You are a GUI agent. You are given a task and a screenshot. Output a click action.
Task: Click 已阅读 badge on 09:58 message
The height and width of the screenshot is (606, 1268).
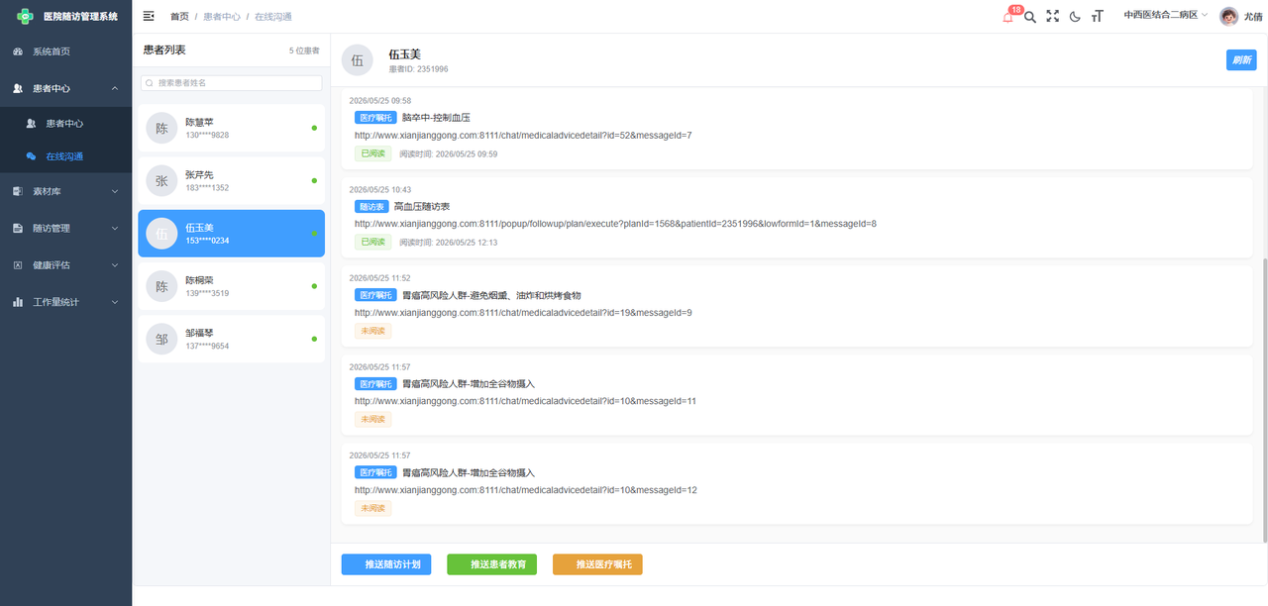click(372, 153)
